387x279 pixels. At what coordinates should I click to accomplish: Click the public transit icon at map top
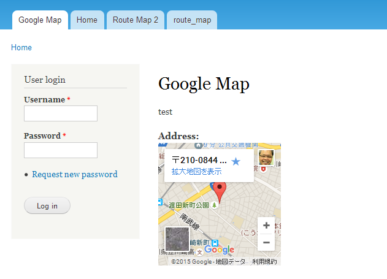(x=198, y=145)
